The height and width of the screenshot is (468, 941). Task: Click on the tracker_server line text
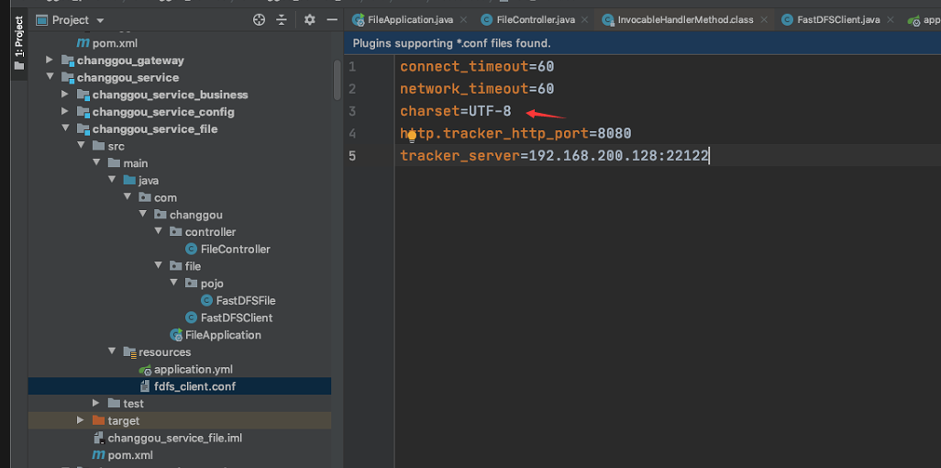[555, 156]
